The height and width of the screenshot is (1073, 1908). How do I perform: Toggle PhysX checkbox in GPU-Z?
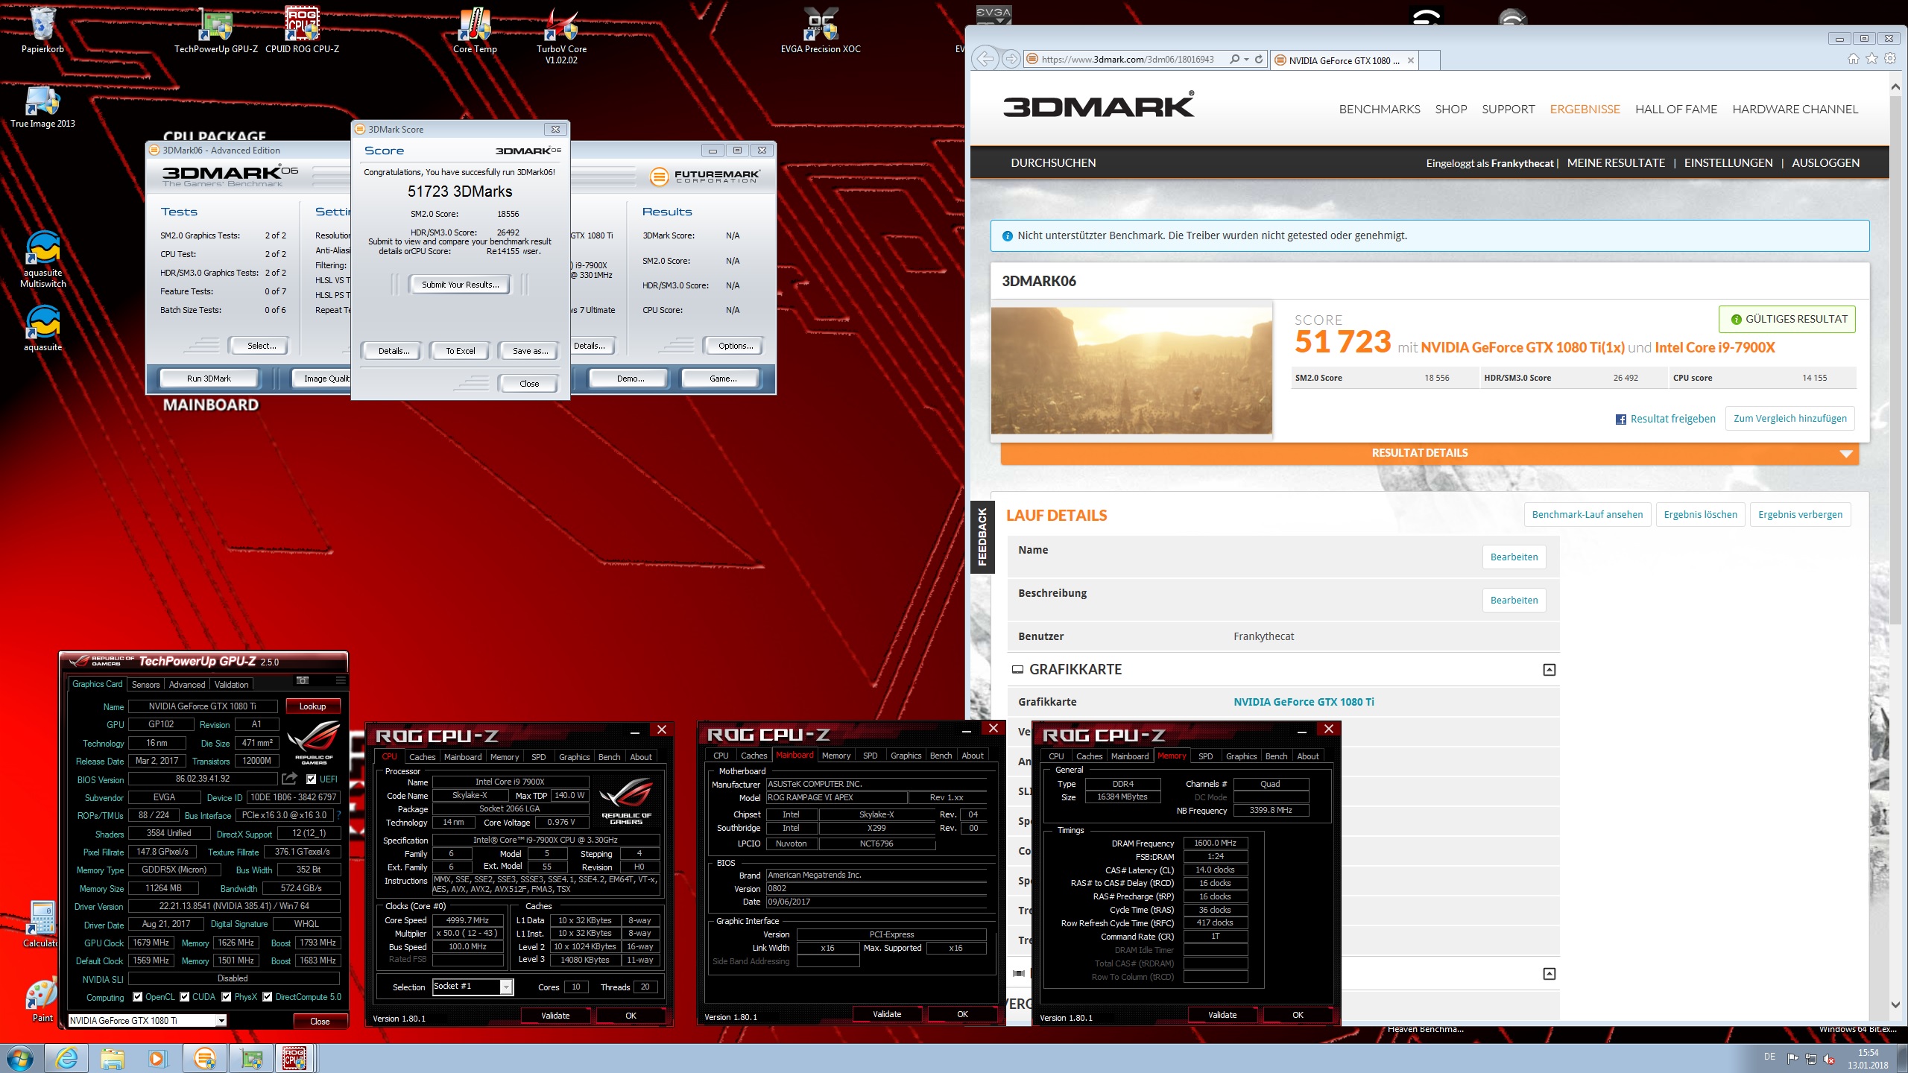coord(226,997)
